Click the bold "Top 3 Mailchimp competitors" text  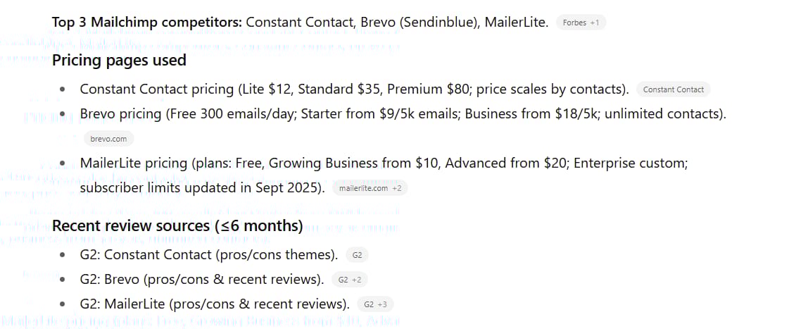point(146,23)
